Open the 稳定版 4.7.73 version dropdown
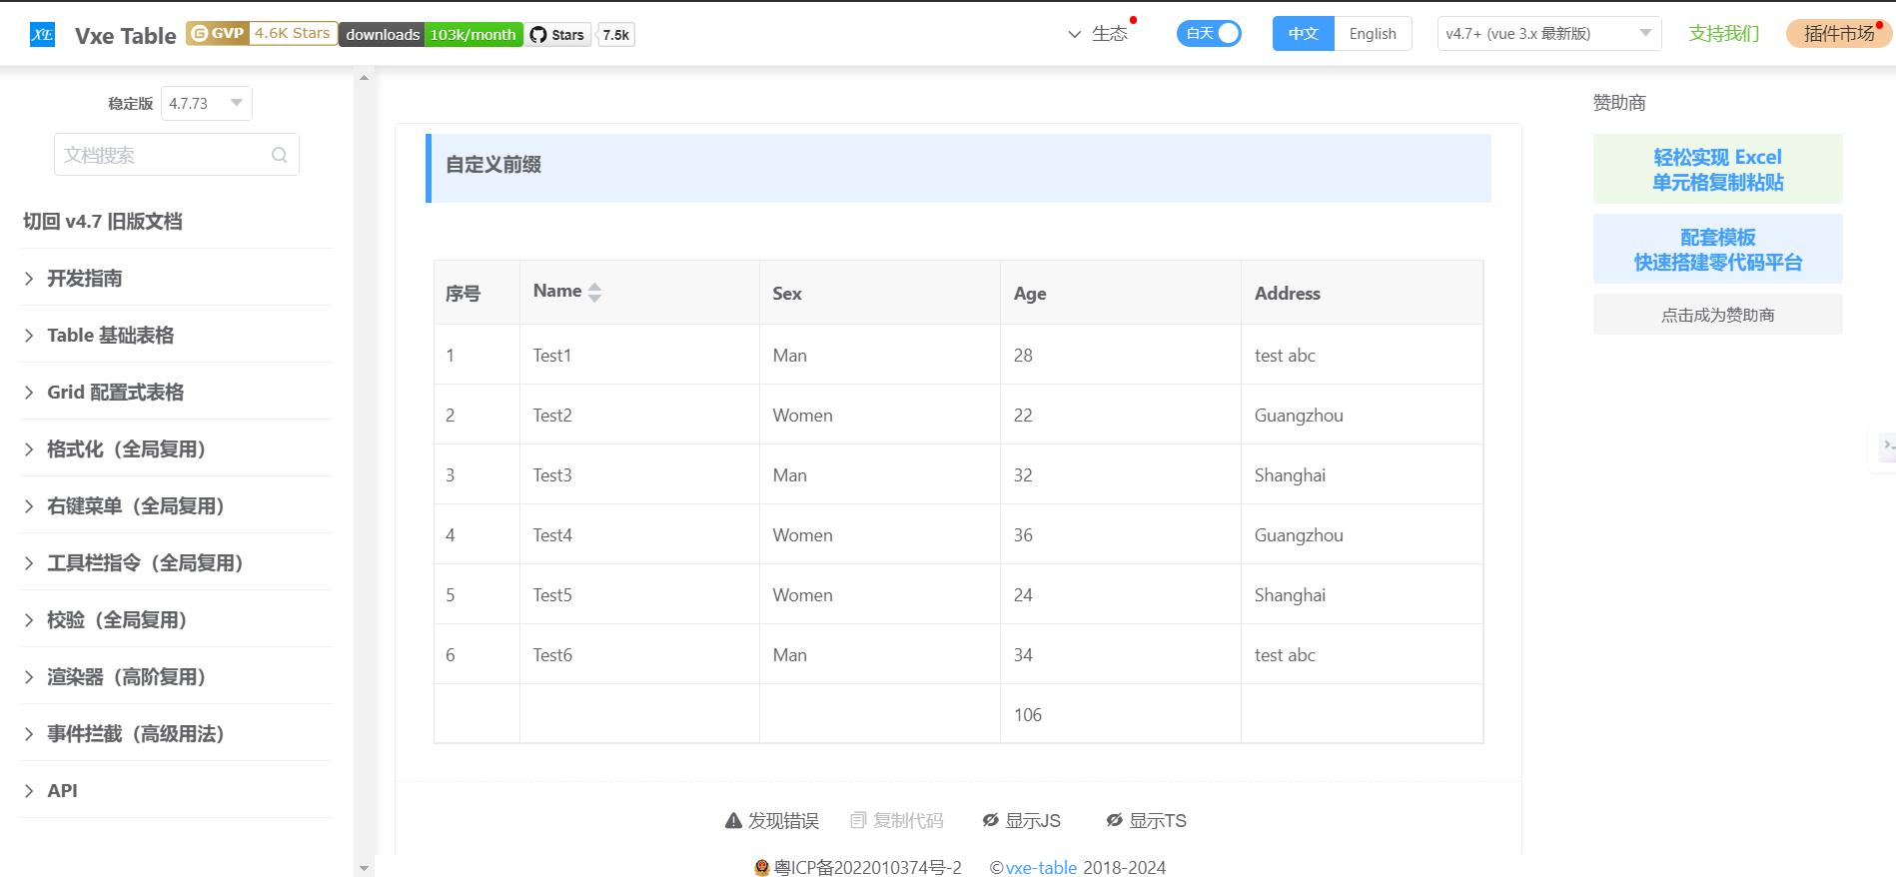The width and height of the screenshot is (1896, 877). coord(206,103)
